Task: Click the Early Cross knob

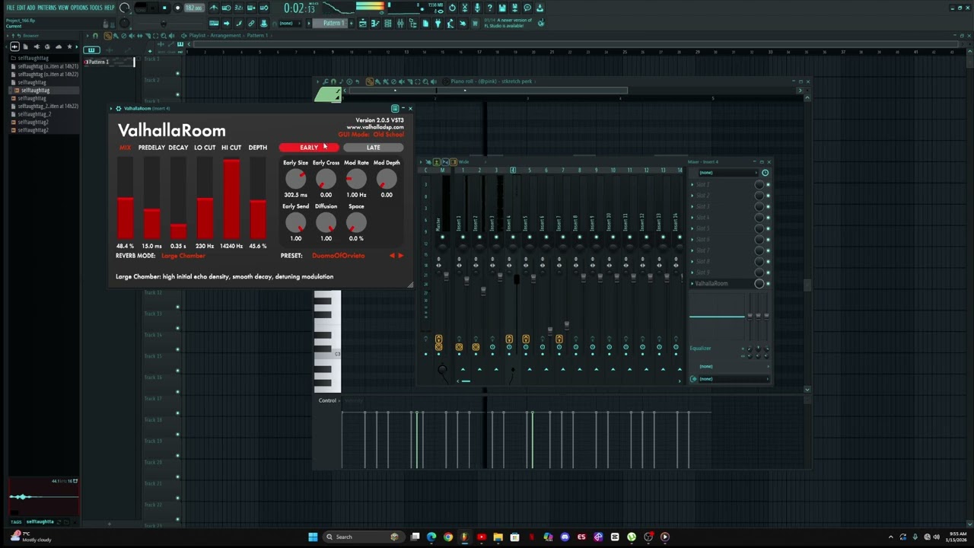Action: (x=326, y=180)
